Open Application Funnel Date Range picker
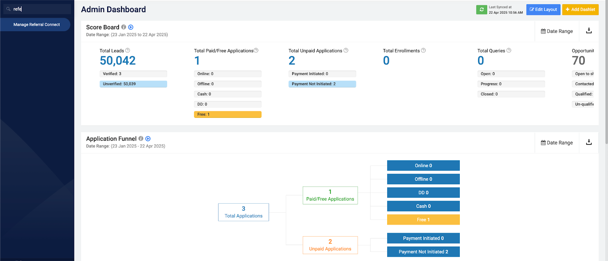 [557, 143]
